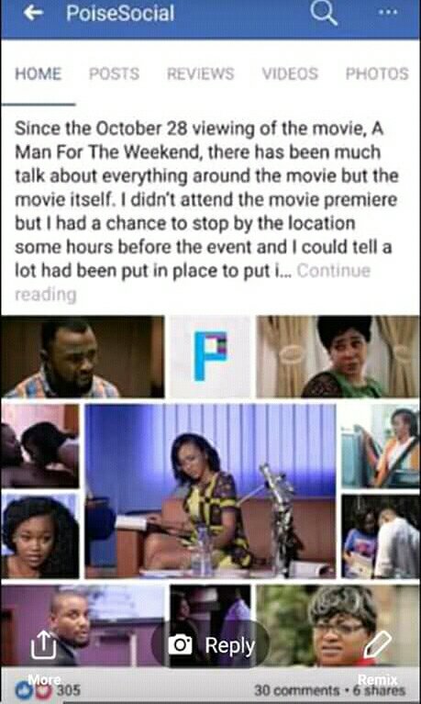This screenshot has height=704, width=421.
Task: Tap the PoiseSocial P logo thumbnail
Action: 210,356
